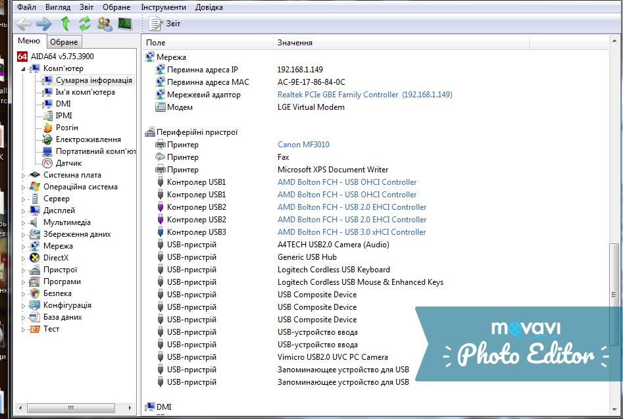Click the Операційна система Windows icon
The height and width of the screenshot is (419, 623).
[x=35, y=187]
